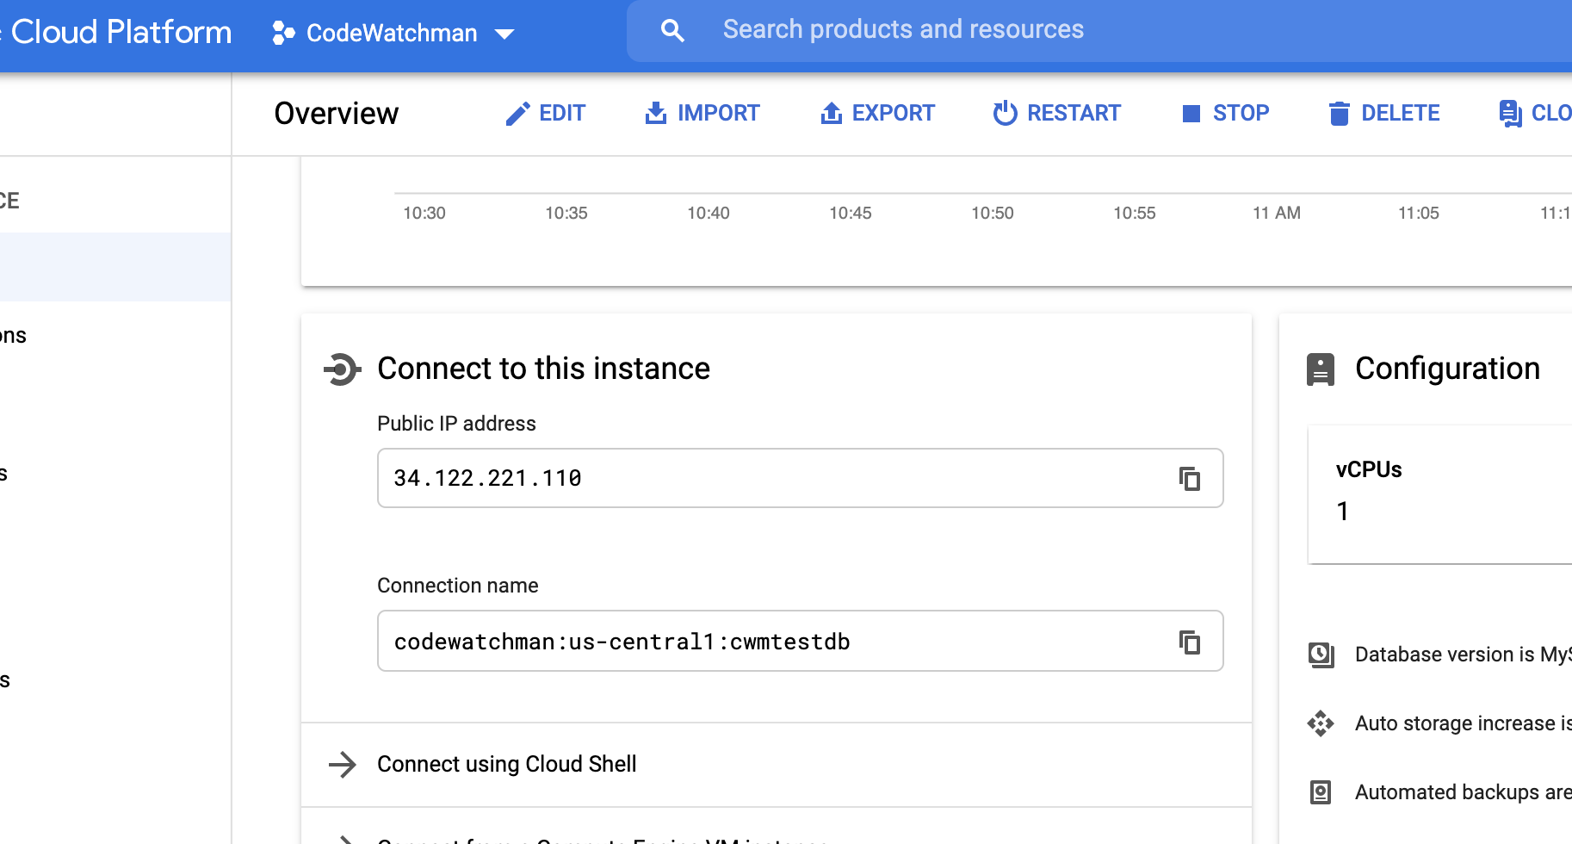The image size is (1572, 844).
Task: Click the 10:45 time axis label
Action: coord(851,213)
